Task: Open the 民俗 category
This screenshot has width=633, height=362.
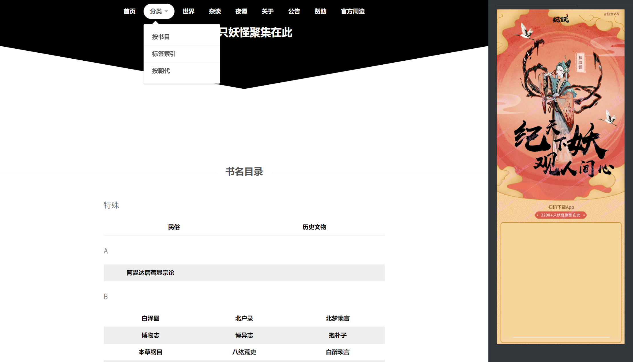Action: 174,227
